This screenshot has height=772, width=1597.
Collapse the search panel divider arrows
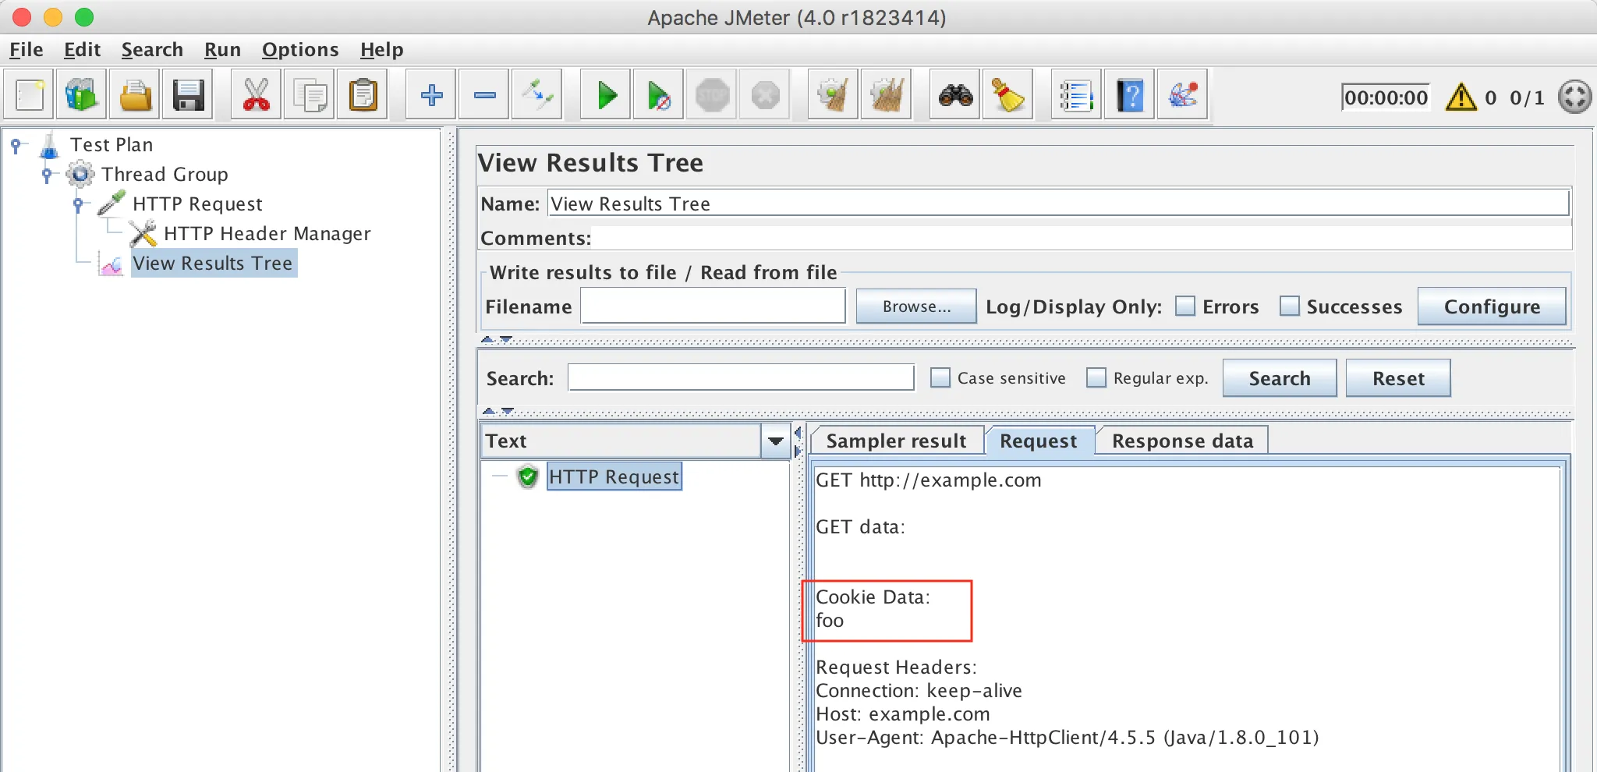(498, 410)
